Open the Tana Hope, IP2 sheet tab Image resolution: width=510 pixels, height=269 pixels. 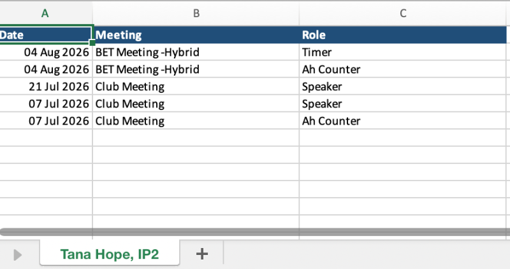point(110,254)
